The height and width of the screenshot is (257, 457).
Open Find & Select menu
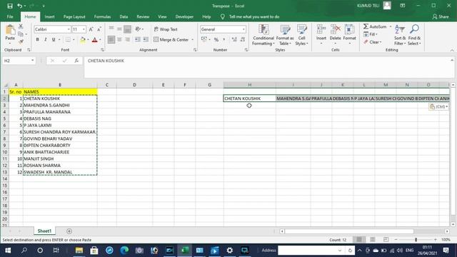coord(414,35)
